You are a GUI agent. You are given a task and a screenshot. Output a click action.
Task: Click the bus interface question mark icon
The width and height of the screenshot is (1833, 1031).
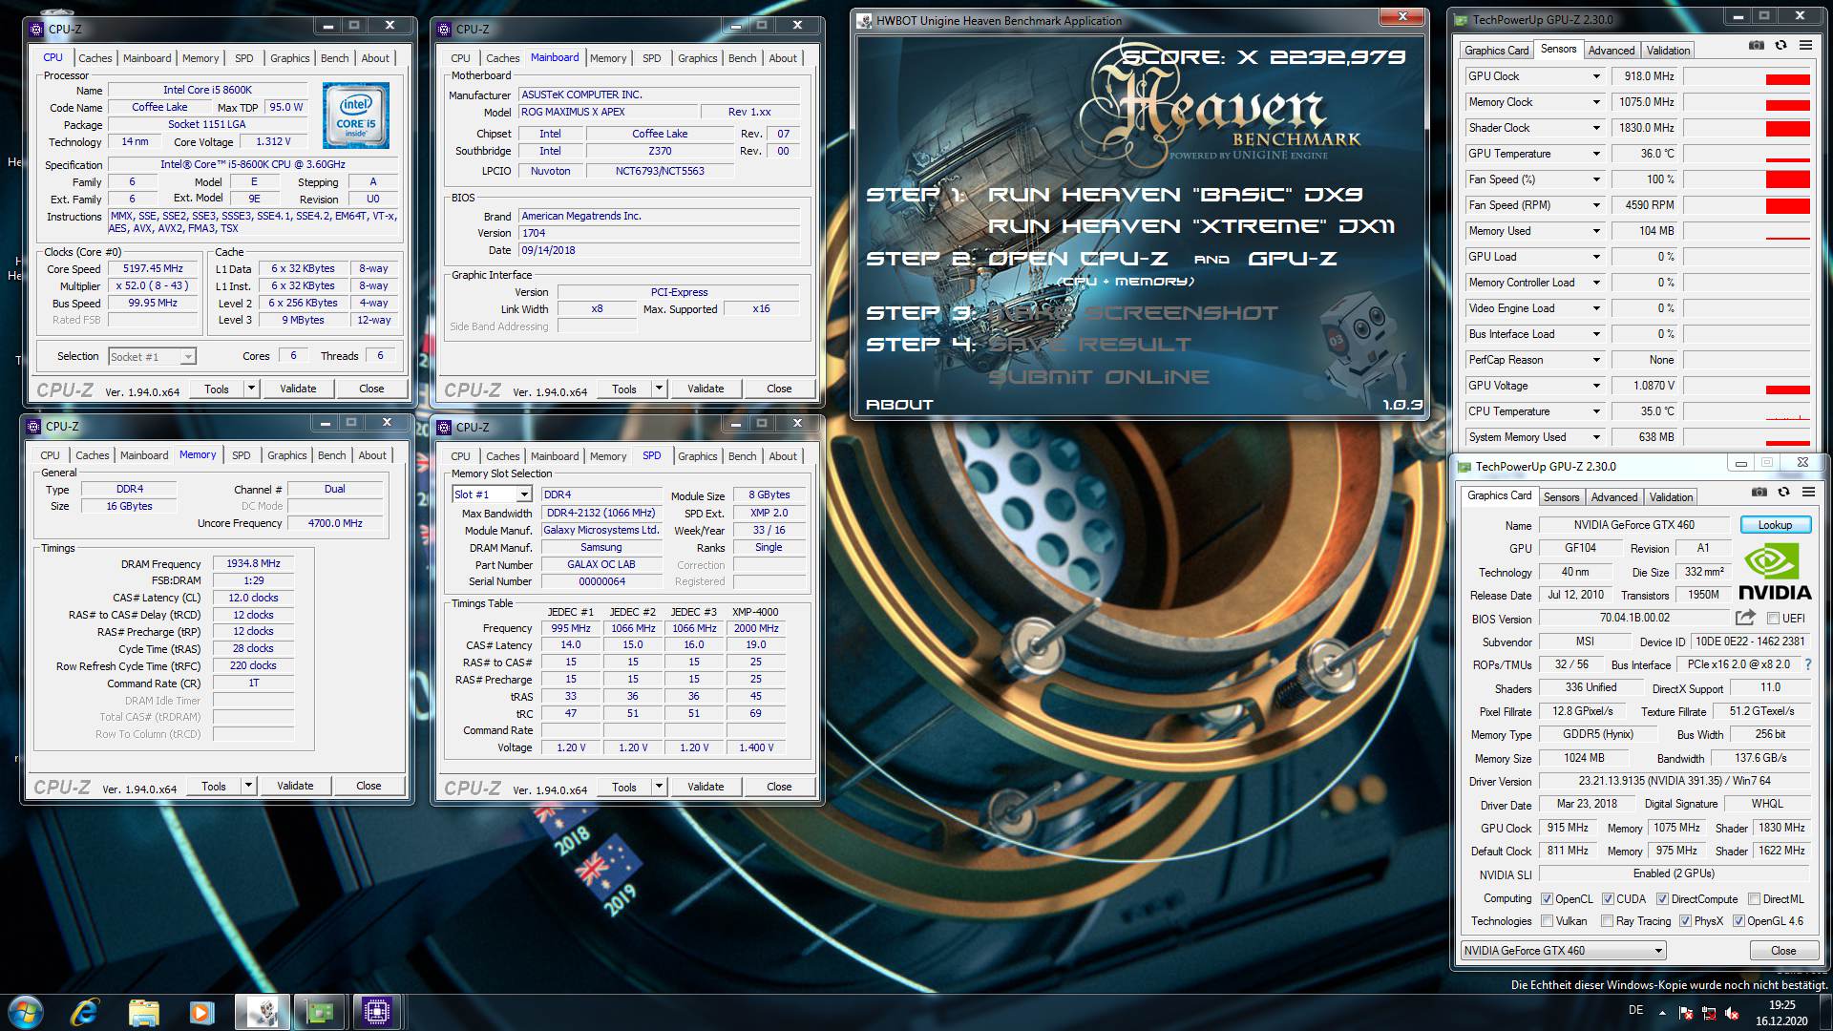coord(1807,664)
